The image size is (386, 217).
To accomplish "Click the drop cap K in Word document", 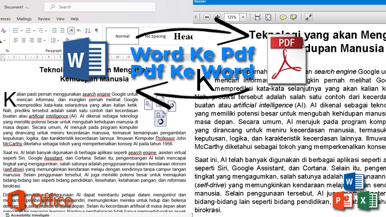I will click(9, 99).
